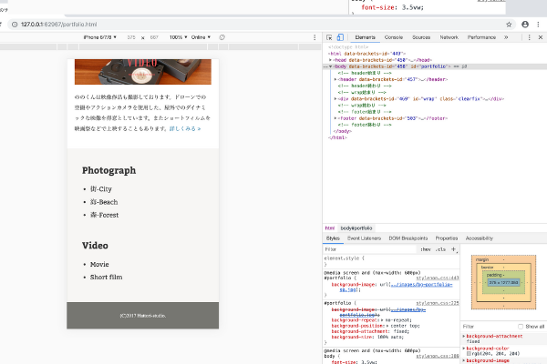Open DevTools customize menu

click(529, 37)
